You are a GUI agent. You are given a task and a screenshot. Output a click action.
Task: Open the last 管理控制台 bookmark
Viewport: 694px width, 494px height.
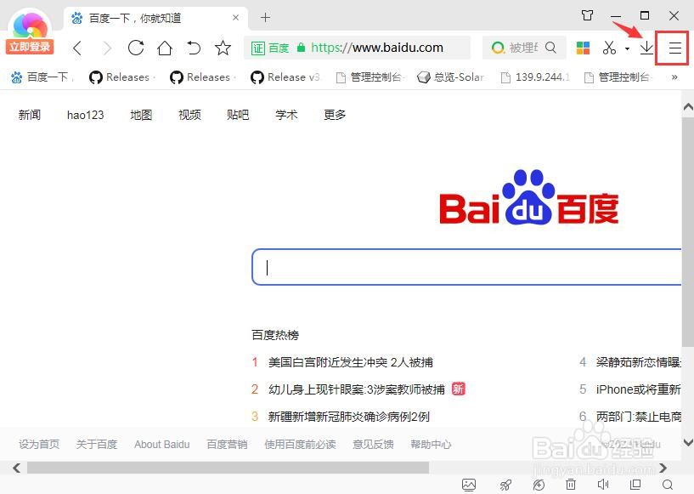click(618, 77)
